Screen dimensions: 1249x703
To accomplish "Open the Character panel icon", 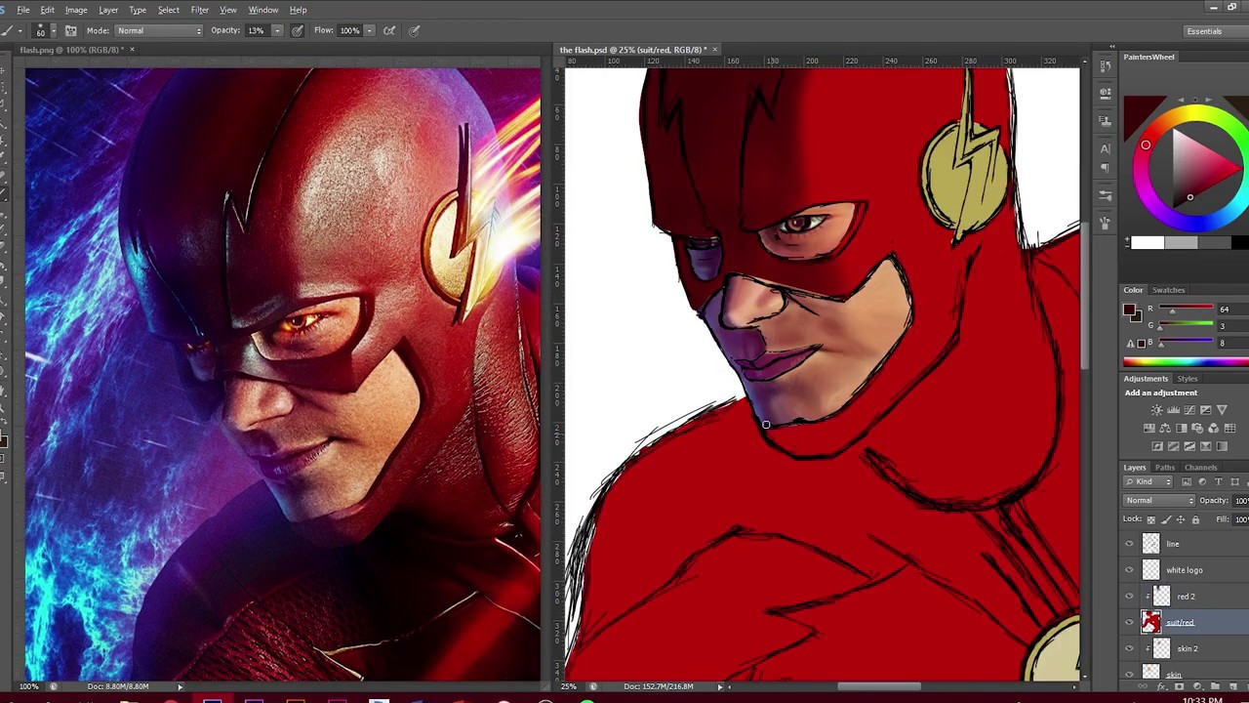I will [1105, 148].
